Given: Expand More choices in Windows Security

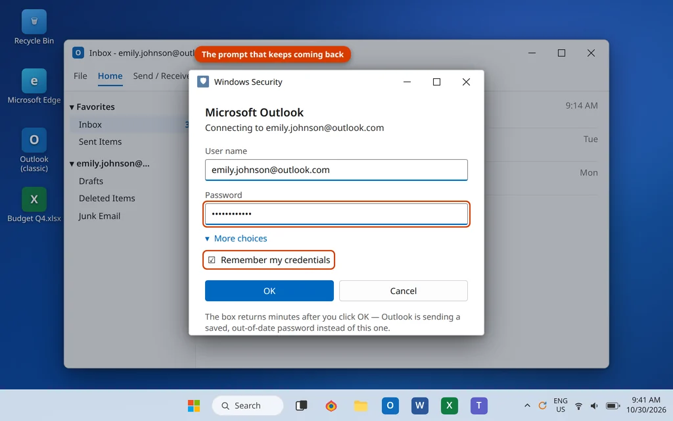Looking at the screenshot, I should 236,238.
